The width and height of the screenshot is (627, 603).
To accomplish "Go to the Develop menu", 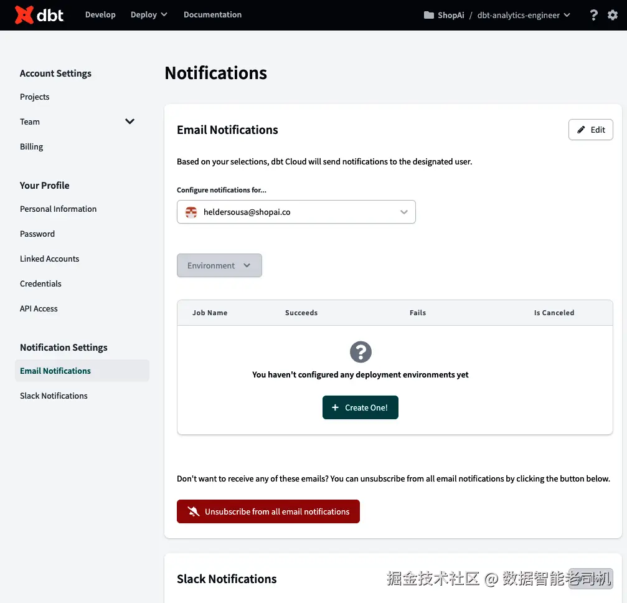I will click(x=100, y=15).
